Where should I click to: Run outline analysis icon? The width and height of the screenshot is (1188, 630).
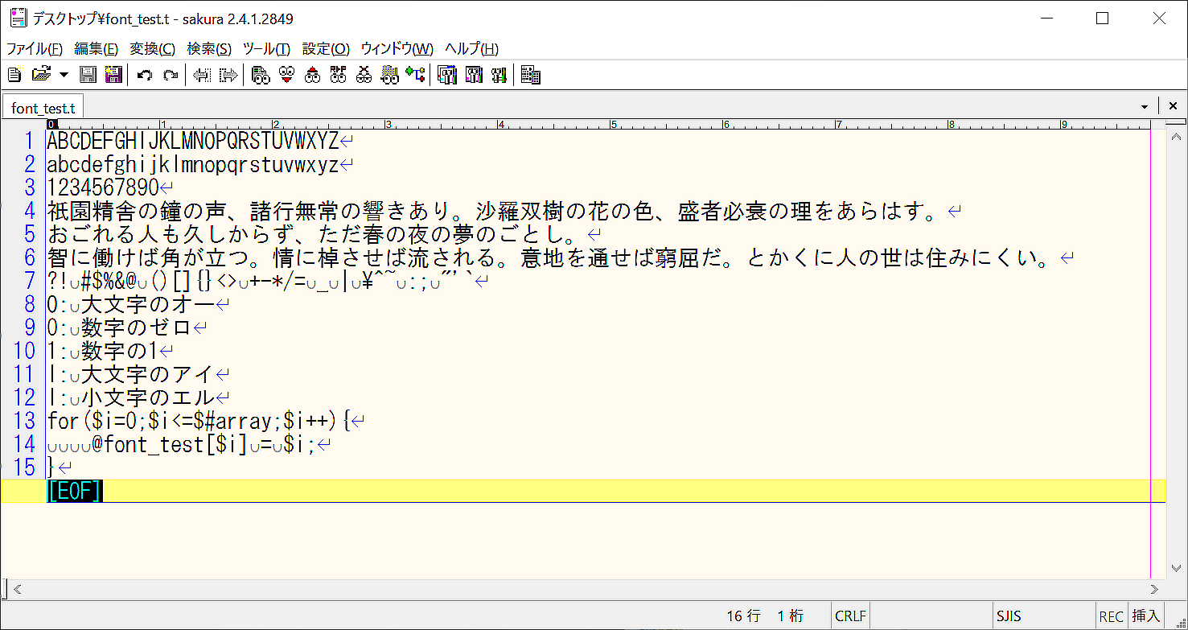tap(416, 76)
